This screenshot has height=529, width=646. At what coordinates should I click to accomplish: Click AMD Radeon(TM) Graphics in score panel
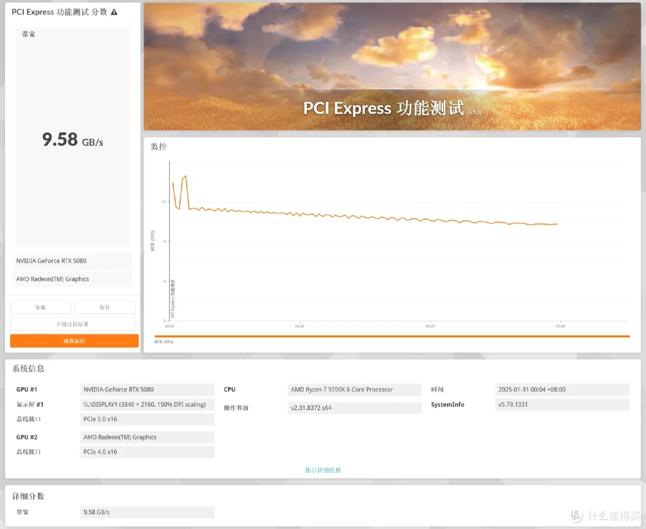pyautogui.click(x=72, y=279)
